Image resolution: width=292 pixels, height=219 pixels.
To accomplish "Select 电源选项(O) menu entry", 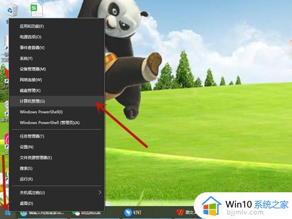I will (57, 37).
